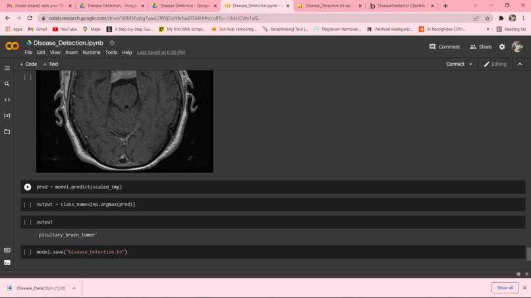The image size is (531, 298).
Task: Open the user account avatar in Colab
Action: coord(517,46)
